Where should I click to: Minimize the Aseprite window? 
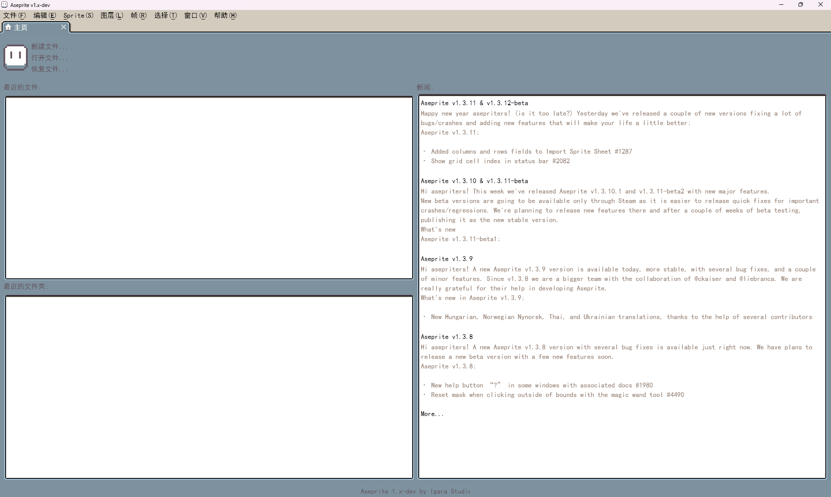tap(781, 5)
